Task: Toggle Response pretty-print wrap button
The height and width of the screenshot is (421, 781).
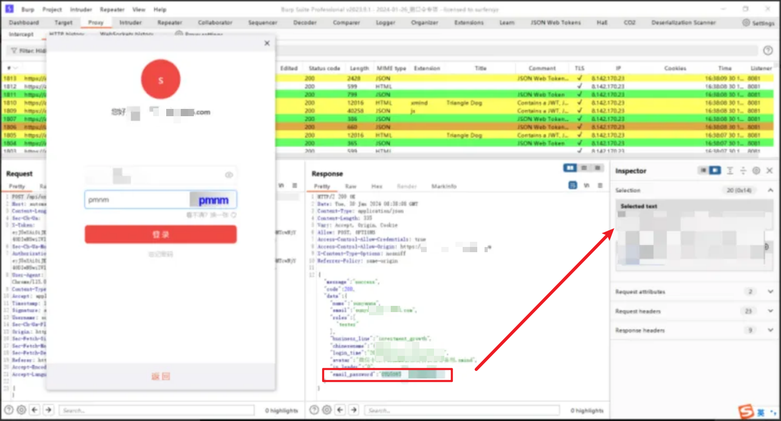Action: point(573,185)
